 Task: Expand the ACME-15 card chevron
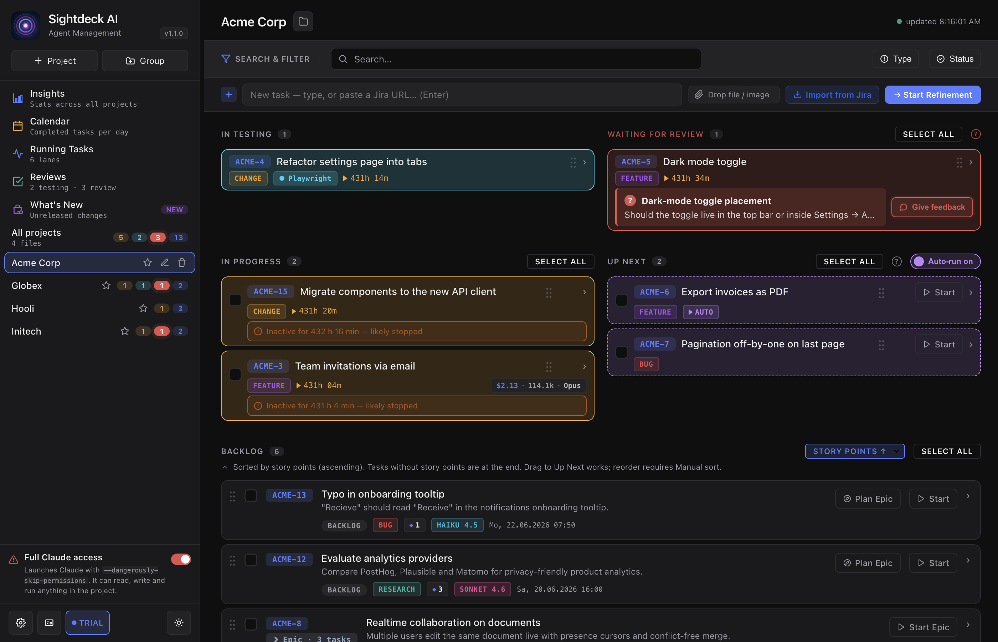tap(585, 292)
